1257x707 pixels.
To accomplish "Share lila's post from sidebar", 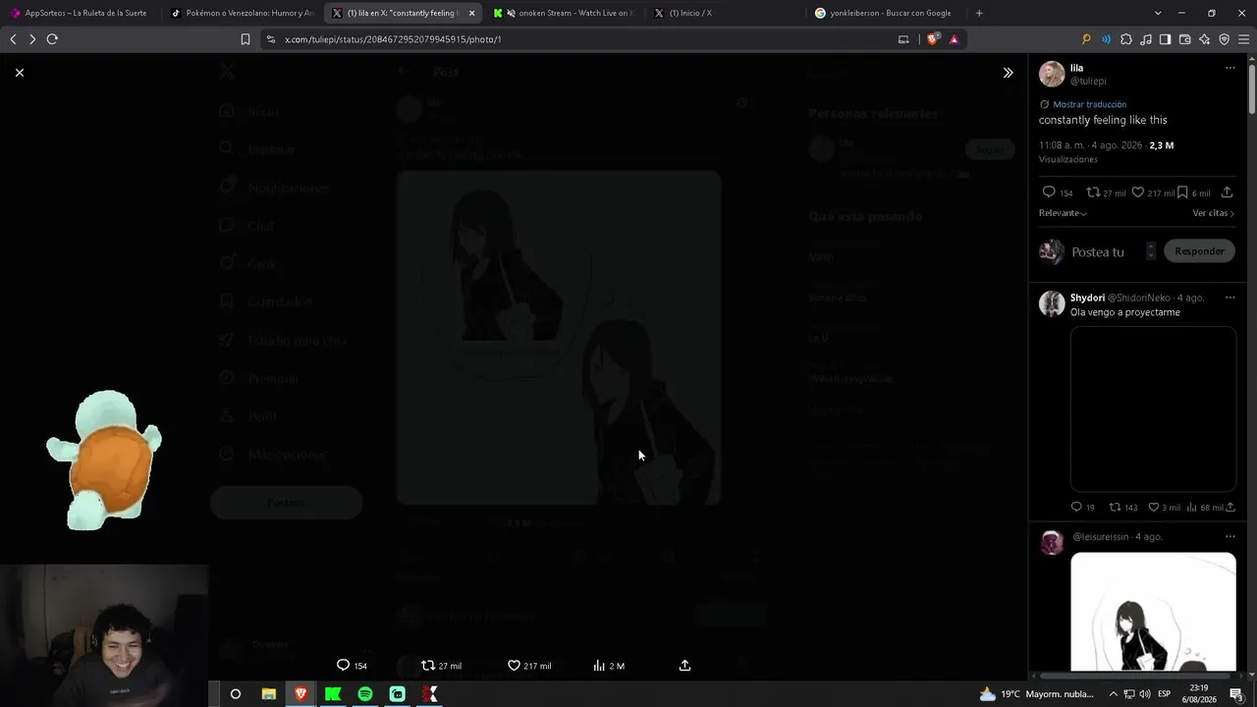I will [1227, 192].
